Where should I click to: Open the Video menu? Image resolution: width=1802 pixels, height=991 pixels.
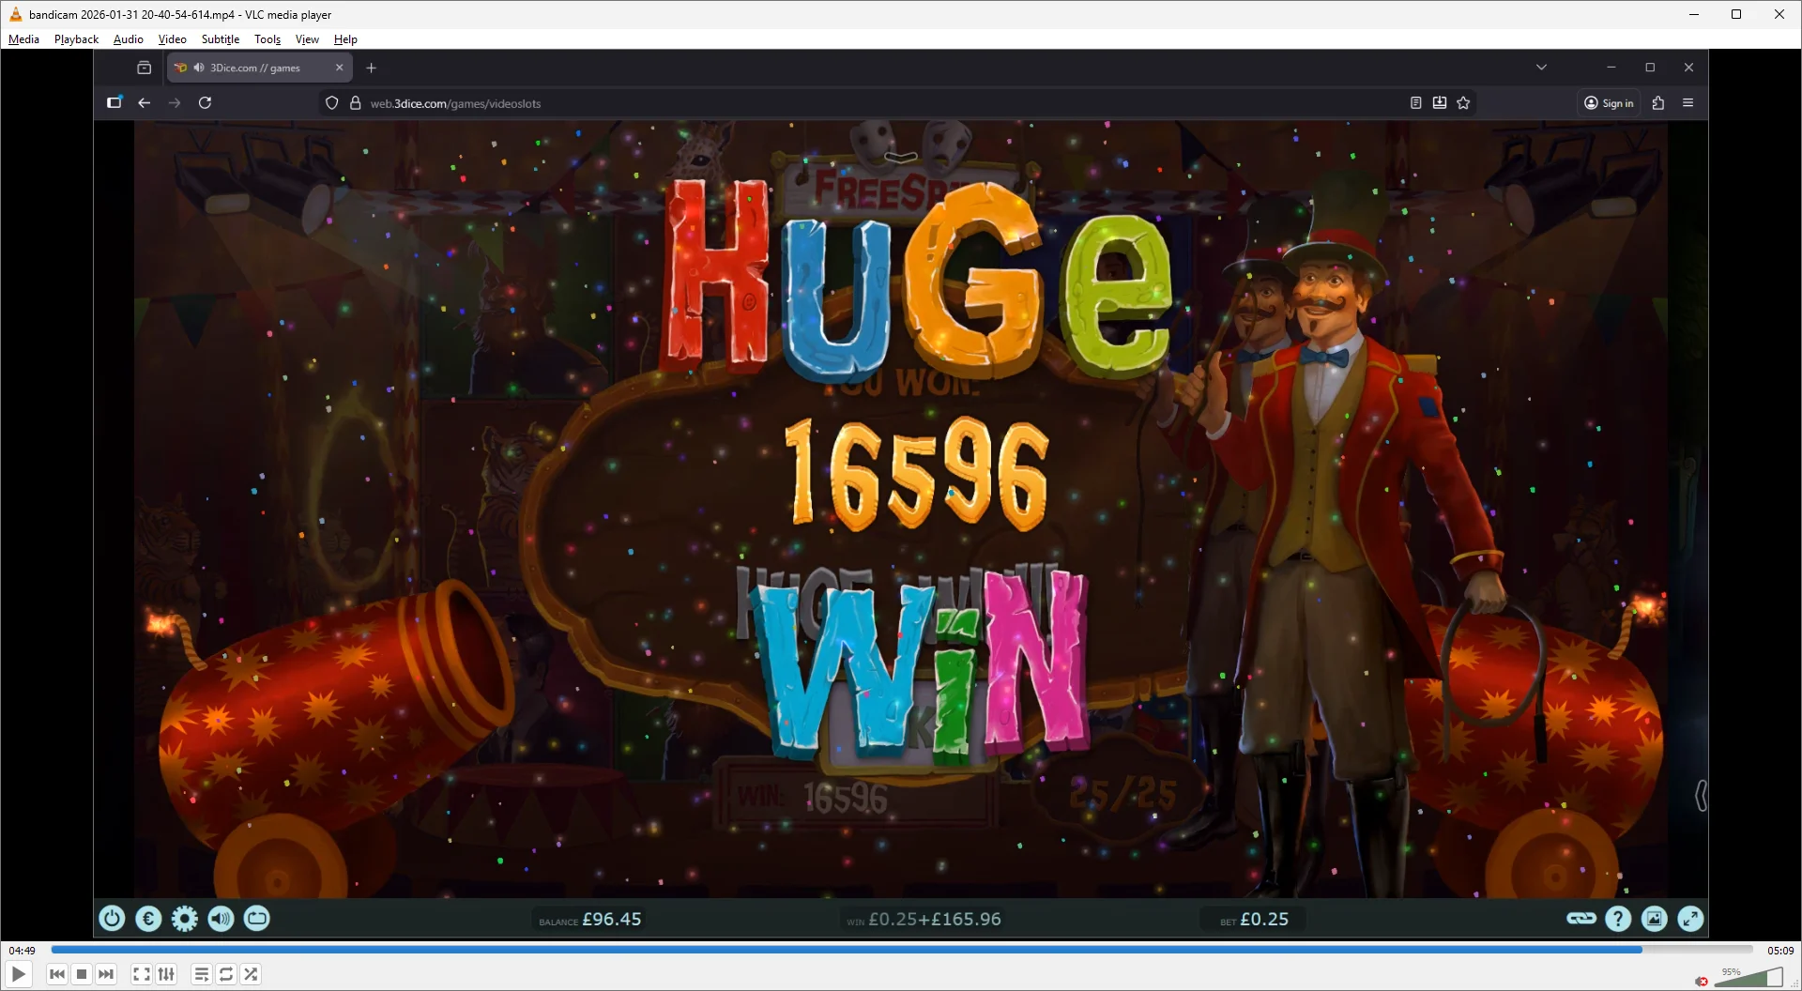[x=172, y=39]
